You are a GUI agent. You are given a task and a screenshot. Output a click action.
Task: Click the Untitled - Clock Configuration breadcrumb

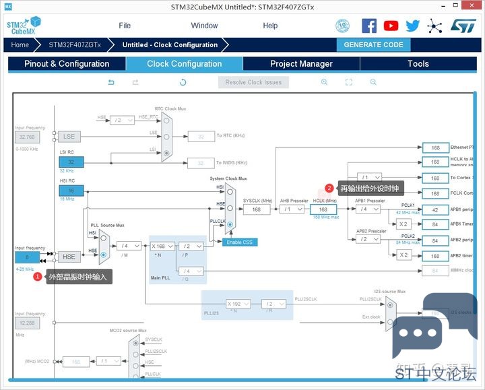point(170,45)
